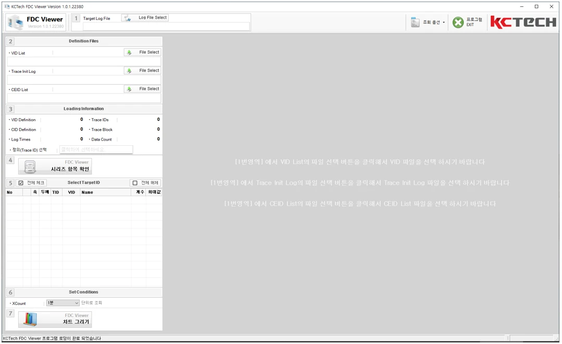562x344 pixels.
Task: Click the 차트 그리기 button
Action: (x=55, y=320)
